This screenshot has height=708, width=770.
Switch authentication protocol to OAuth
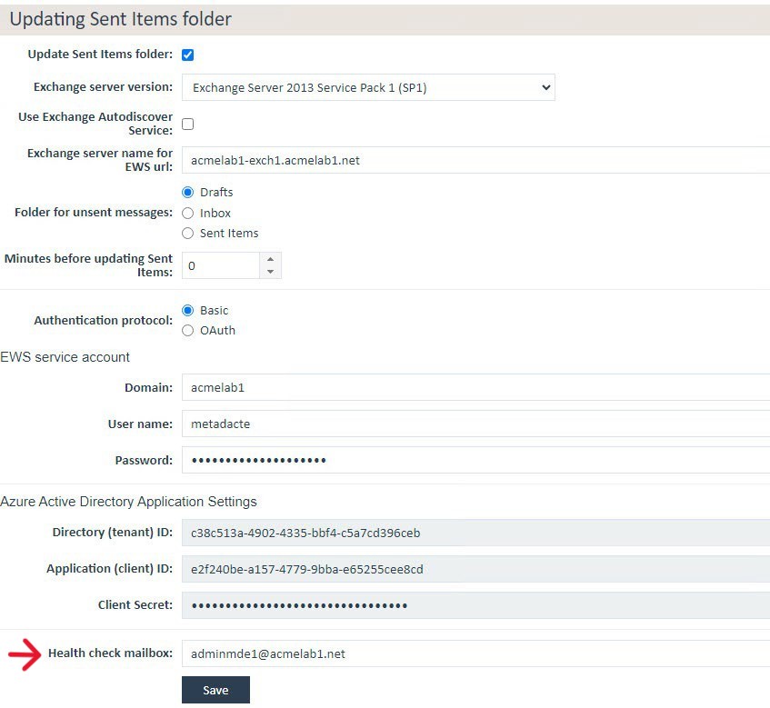tap(188, 331)
